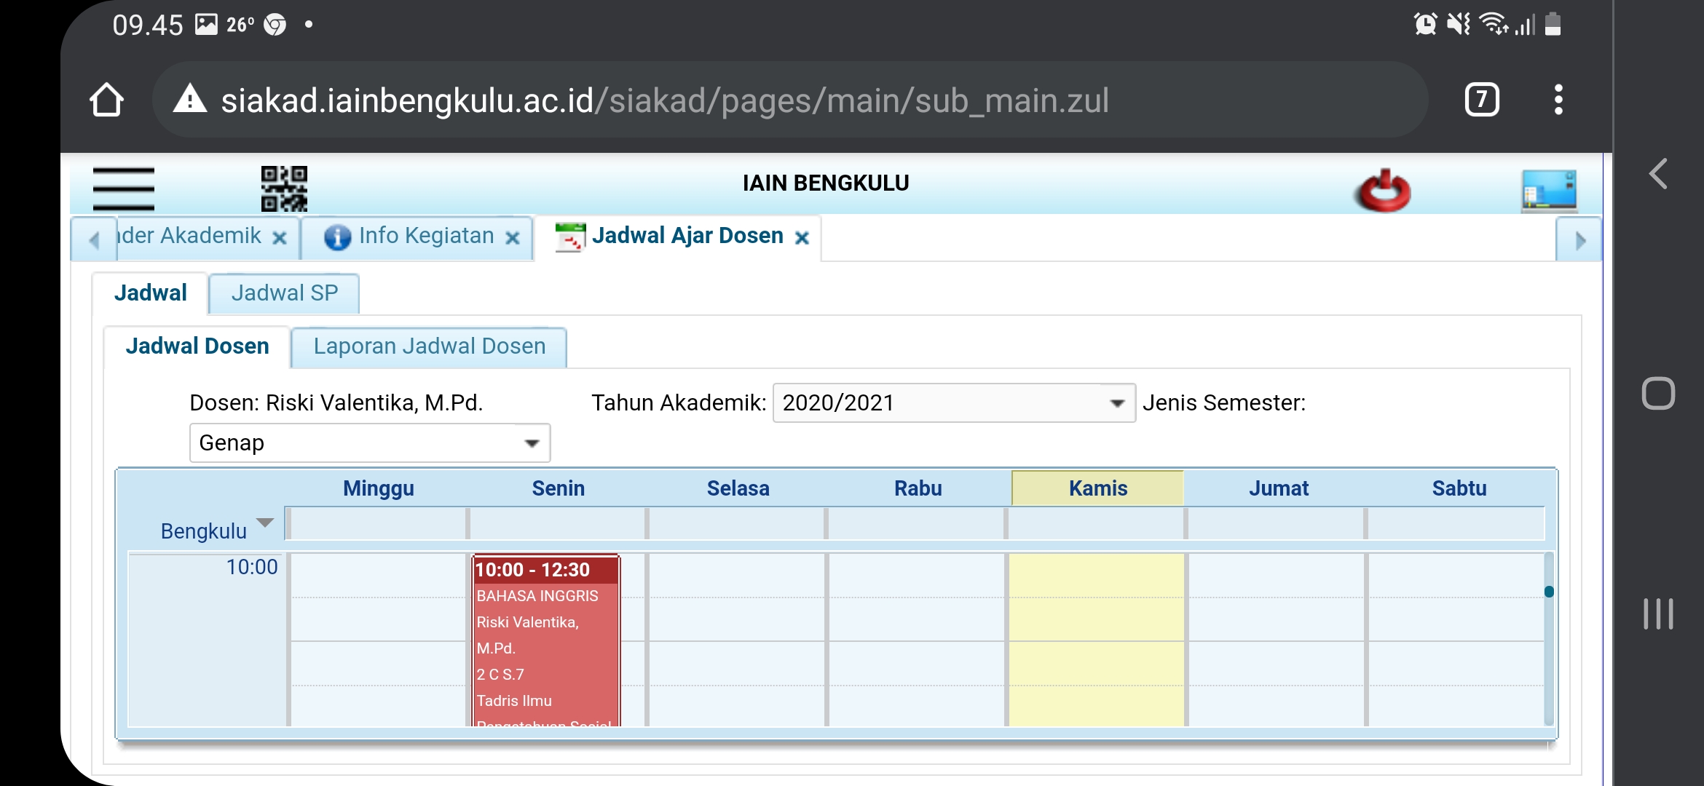Viewport: 1704px width, 786px height.
Task: Open the hamburger menu
Action: click(123, 188)
